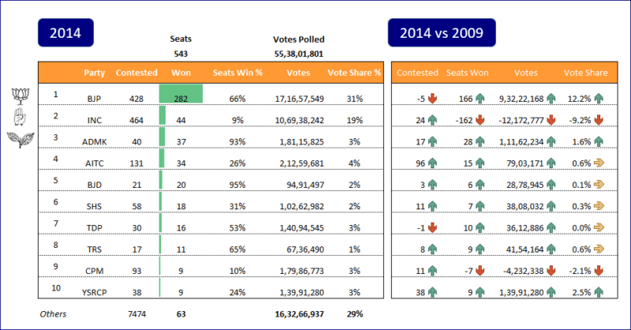The image size is (631, 330).
Task: Click the ADMK green data bar beside 37
Action: (x=162, y=137)
